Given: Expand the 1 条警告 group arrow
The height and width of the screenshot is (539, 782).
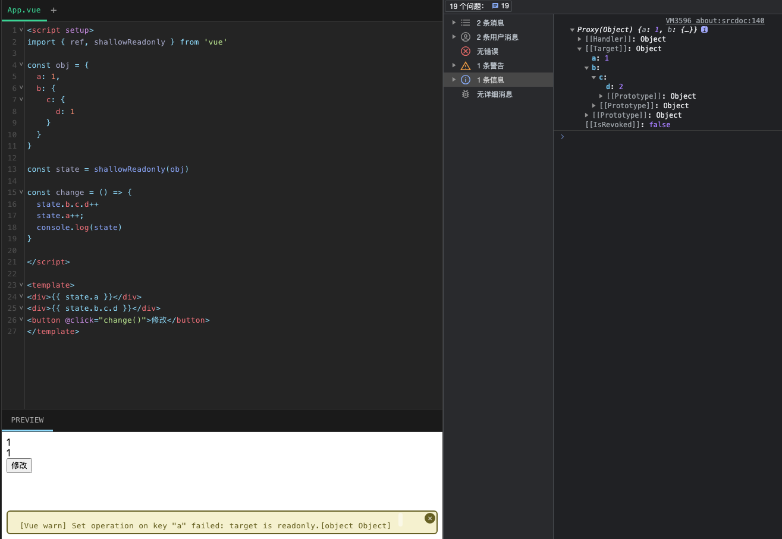Looking at the screenshot, I should click(454, 65).
